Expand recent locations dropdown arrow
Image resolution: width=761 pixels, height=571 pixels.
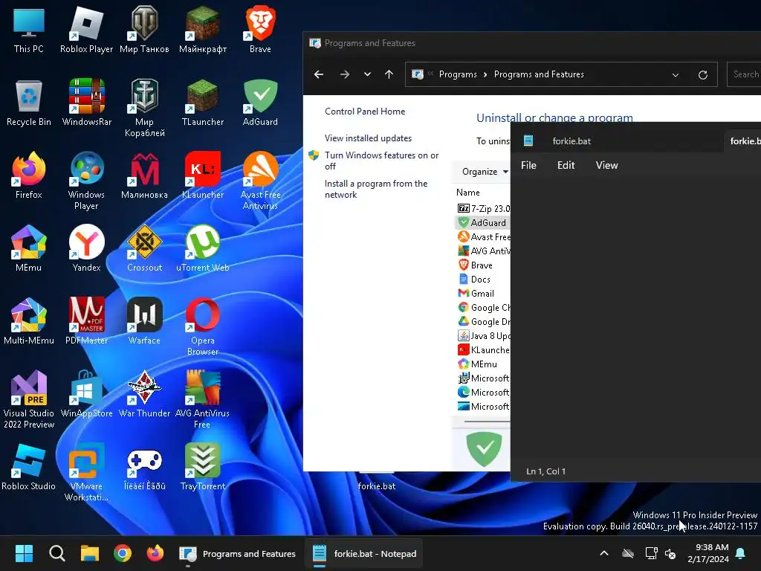coord(367,74)
